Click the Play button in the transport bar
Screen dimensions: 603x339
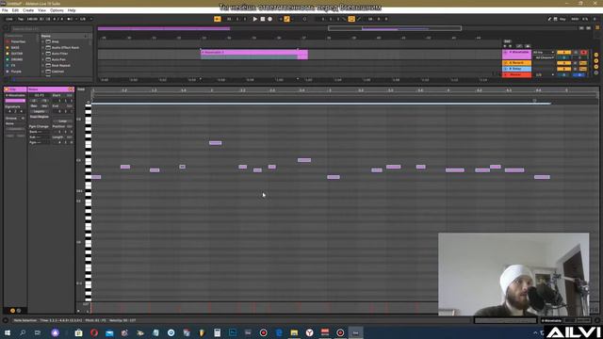[x=254, y=19]
